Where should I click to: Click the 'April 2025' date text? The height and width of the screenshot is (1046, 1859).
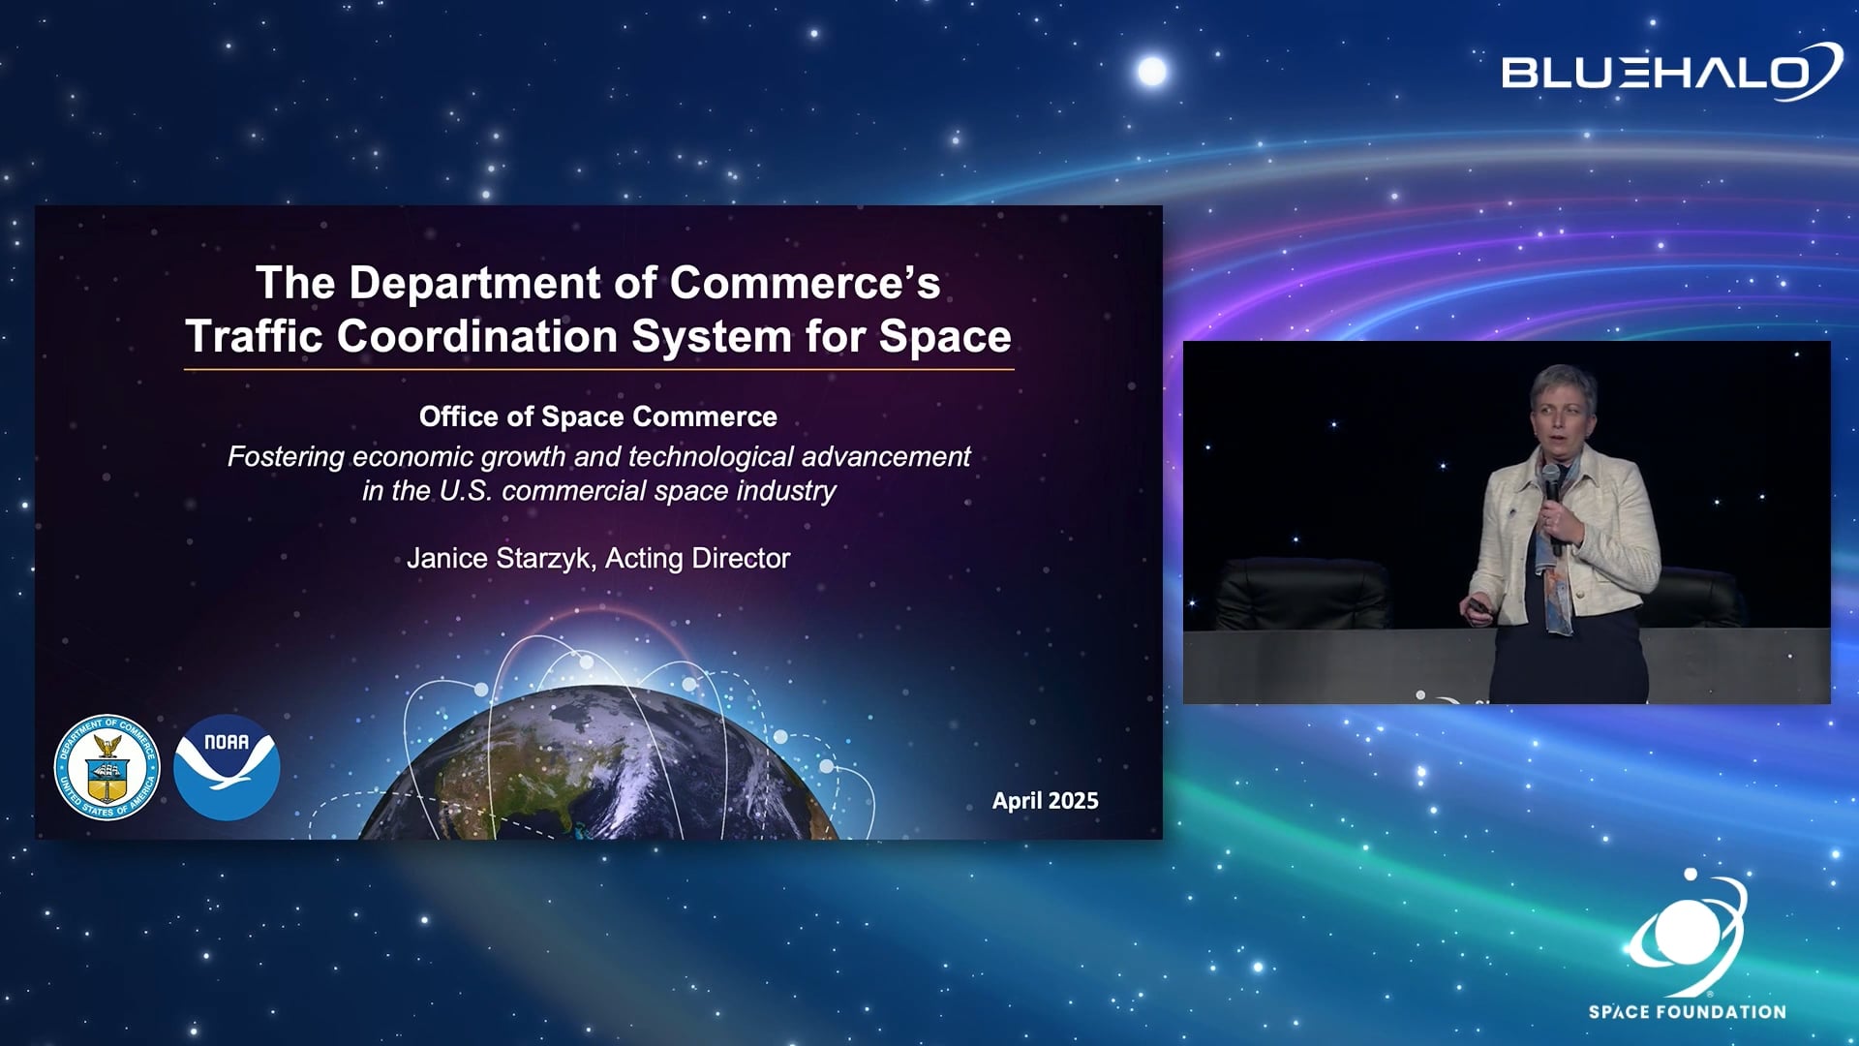tap(1046, 801)
